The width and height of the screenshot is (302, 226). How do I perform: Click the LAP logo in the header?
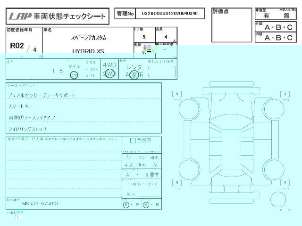[x=20, y=16]
